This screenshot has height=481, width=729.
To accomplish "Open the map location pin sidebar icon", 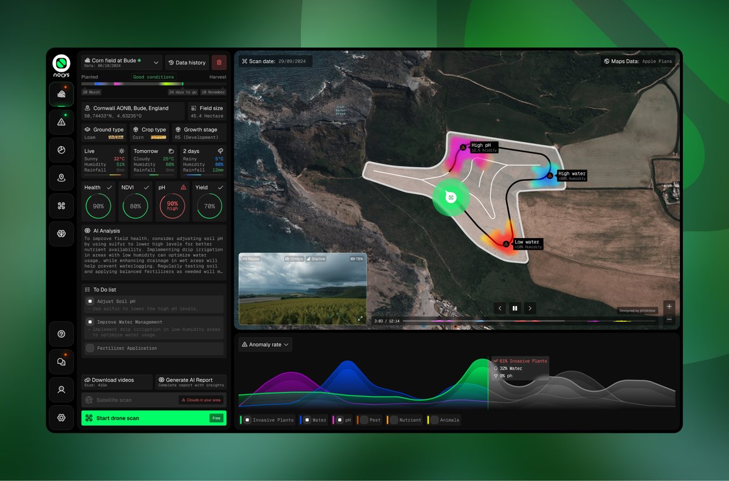I will click(x=61, y=178).
